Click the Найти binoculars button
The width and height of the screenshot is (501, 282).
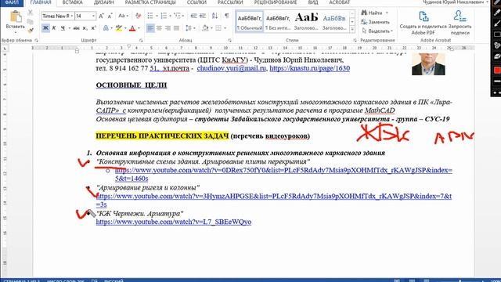tap(372, 13)
